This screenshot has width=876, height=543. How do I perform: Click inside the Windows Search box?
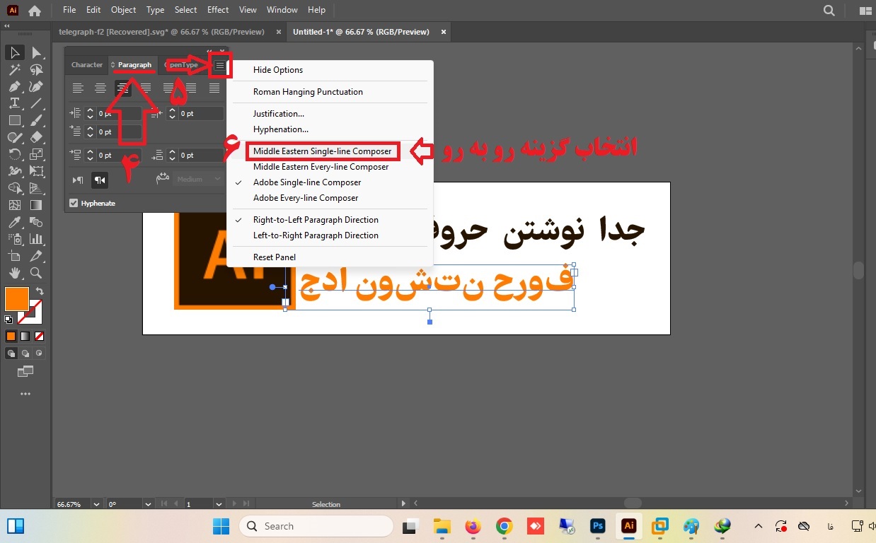coord(316,526)
